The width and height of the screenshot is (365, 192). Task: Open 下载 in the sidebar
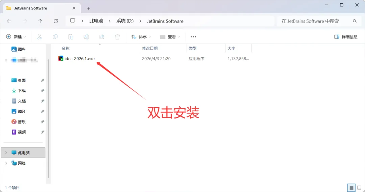pyautogui.click(x=19, y=91)
